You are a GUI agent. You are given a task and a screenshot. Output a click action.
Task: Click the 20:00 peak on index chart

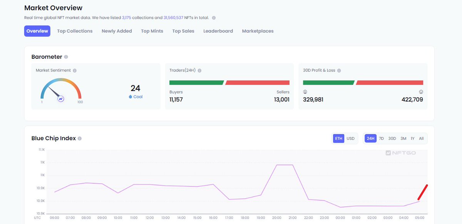277,165
